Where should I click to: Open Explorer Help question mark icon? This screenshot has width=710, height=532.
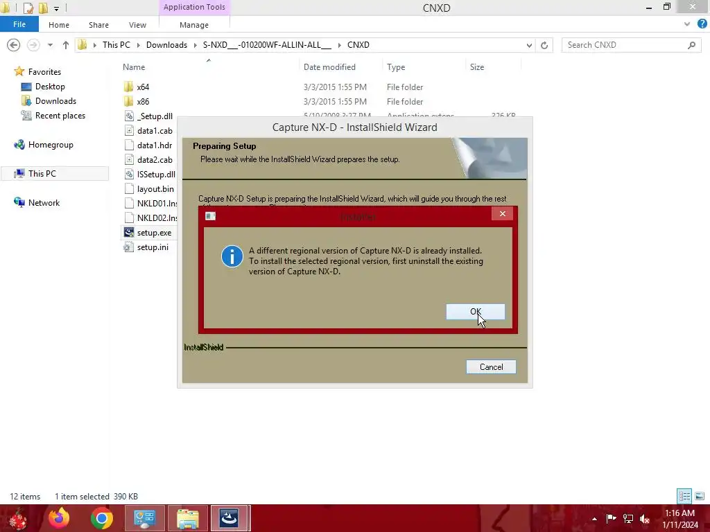tap(702, 24)
